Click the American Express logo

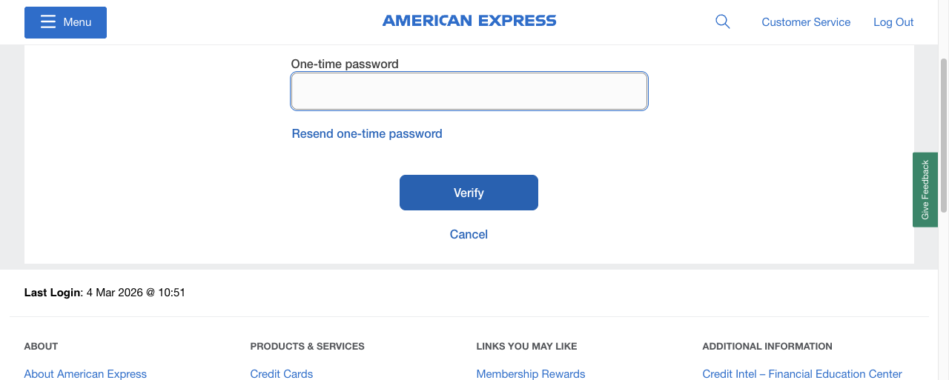point(469,21)
